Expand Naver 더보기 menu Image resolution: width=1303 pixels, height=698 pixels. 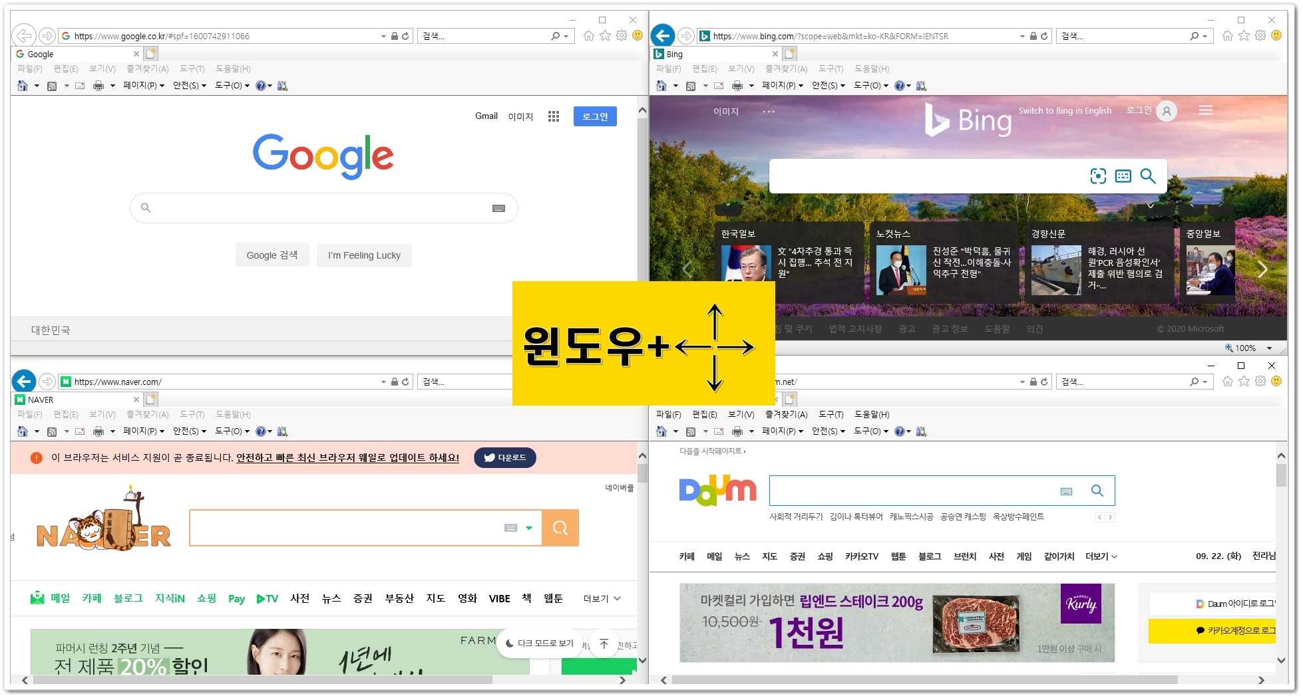coord(602,598)
